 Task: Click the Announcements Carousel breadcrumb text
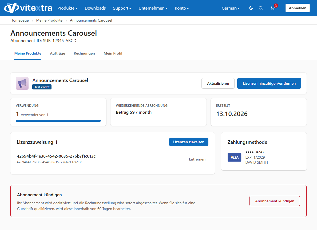click(91, 20)
